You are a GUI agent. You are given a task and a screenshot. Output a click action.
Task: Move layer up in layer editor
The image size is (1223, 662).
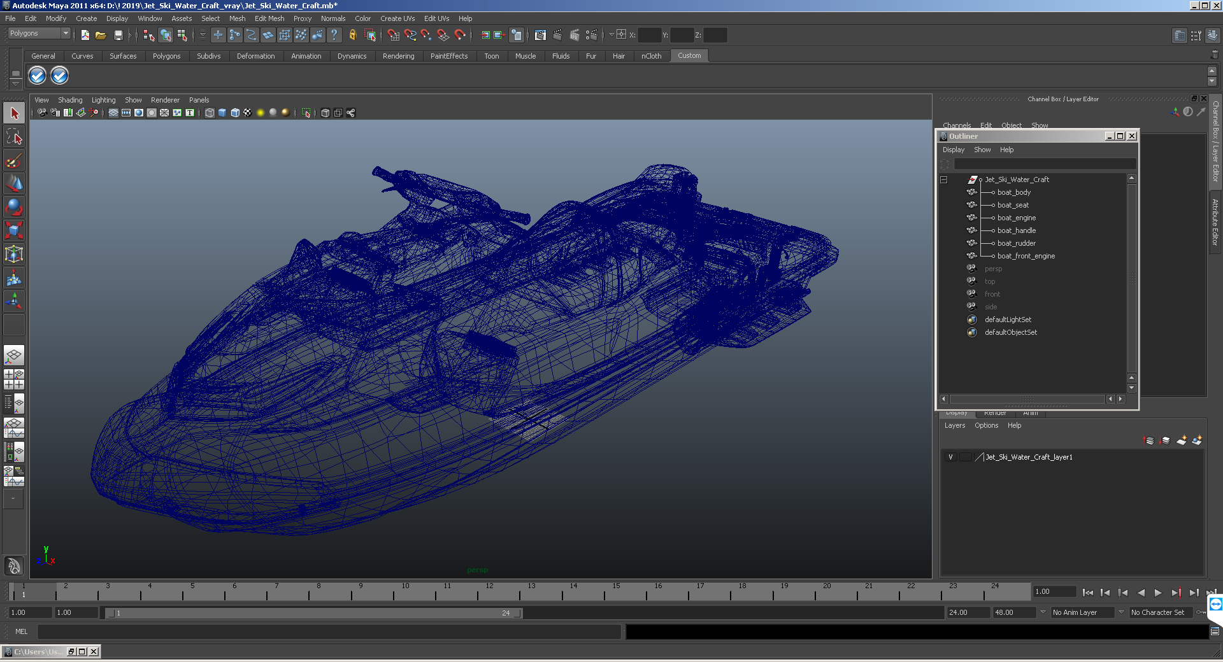click(x=1149, y=440)
